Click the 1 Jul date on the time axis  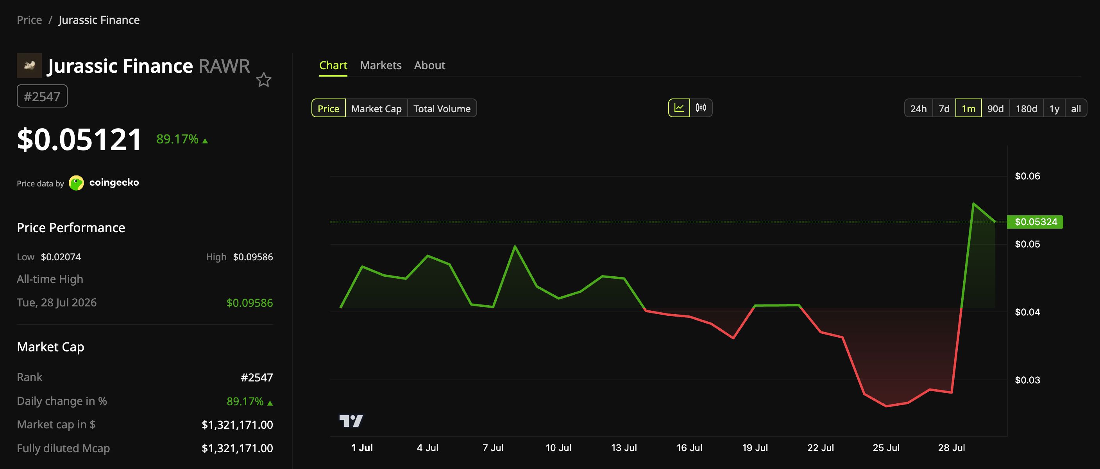pos(362,448)
